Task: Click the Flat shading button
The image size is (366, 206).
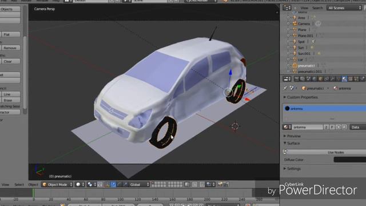Action: pos(10,34)
